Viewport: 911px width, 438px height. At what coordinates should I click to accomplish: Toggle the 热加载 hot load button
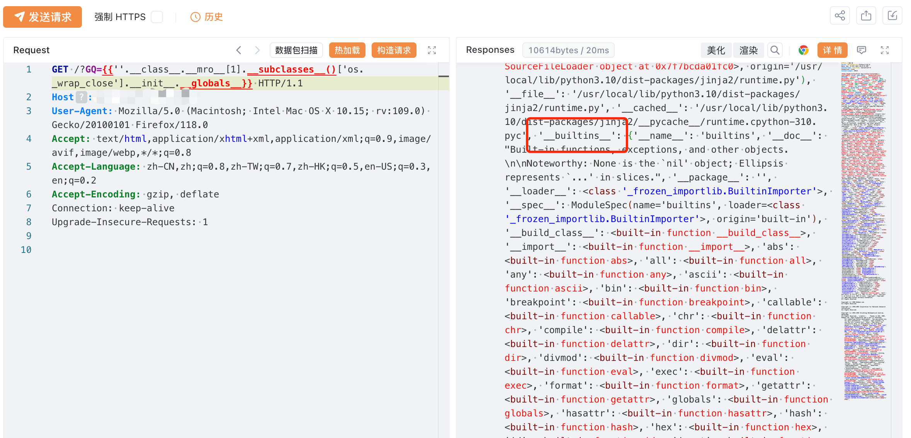pyautogui.click(x=347, y=50)
